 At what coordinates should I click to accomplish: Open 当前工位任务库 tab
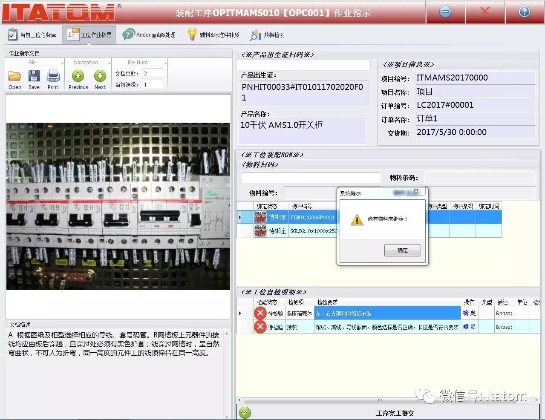click(32, 35)
